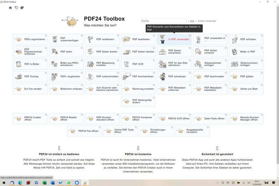Open WhatsApp from the taskbar
The image size is (279, 186).
69,183
